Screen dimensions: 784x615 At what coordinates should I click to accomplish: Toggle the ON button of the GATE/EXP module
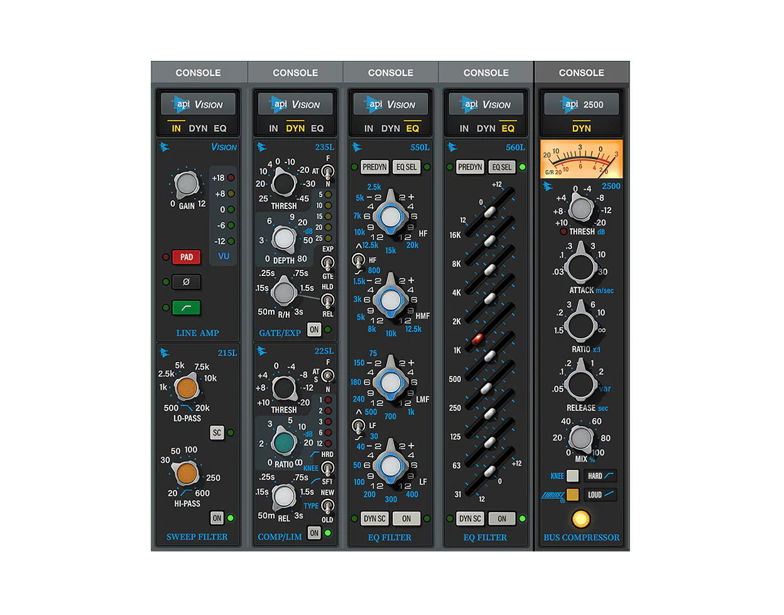(x=314, y=329)
